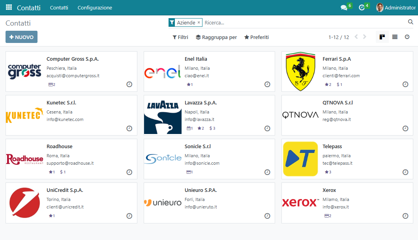The height and width of the screenshot is (240, 418).
Task: Click the activity clock on Ferrari S.p.A card
Action: [405, 84]
